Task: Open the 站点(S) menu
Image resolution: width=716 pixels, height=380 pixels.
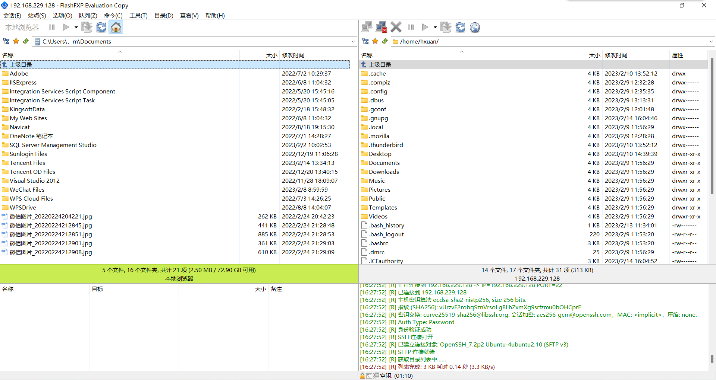Action: 36,15
